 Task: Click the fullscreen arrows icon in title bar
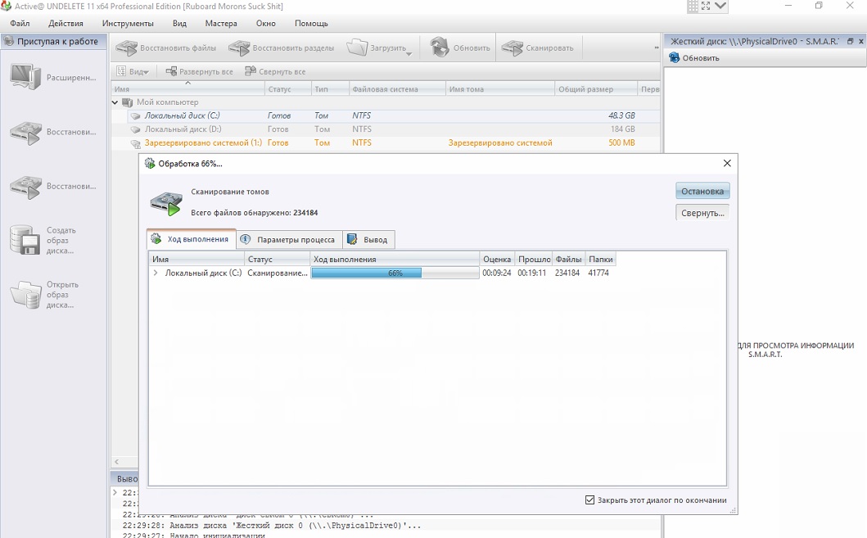(706, 6)
